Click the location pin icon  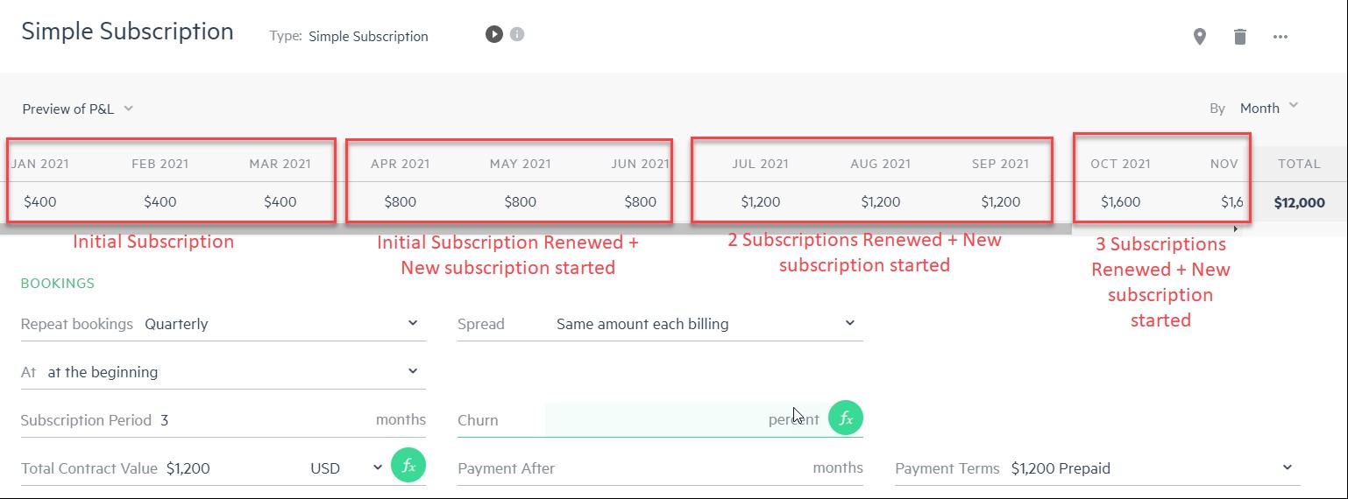coord(1200,37)
